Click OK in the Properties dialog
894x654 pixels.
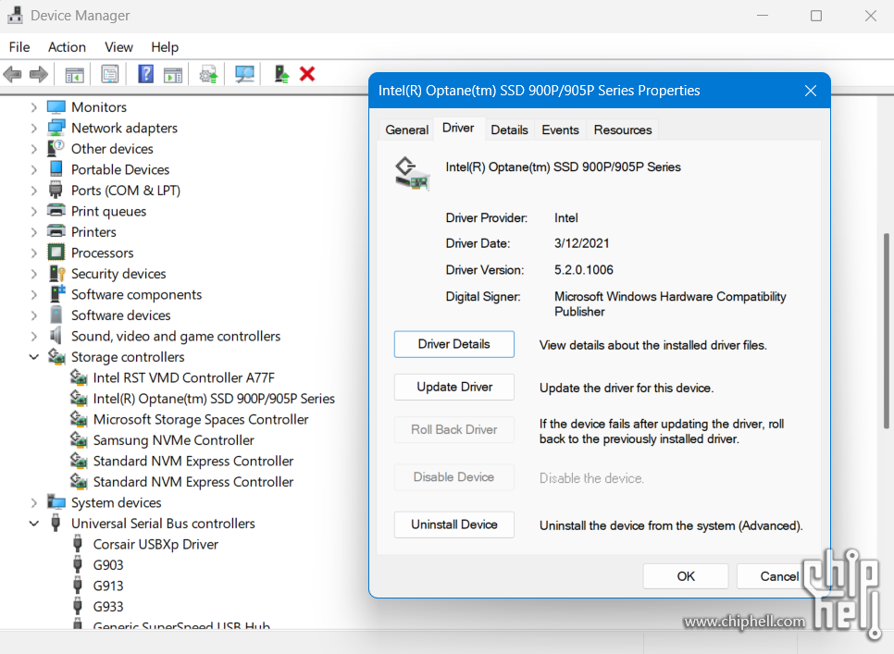click(685, 576)
